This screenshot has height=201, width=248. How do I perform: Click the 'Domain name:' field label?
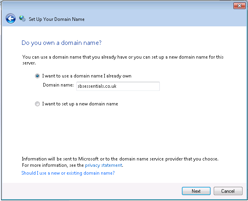point(58,85)
